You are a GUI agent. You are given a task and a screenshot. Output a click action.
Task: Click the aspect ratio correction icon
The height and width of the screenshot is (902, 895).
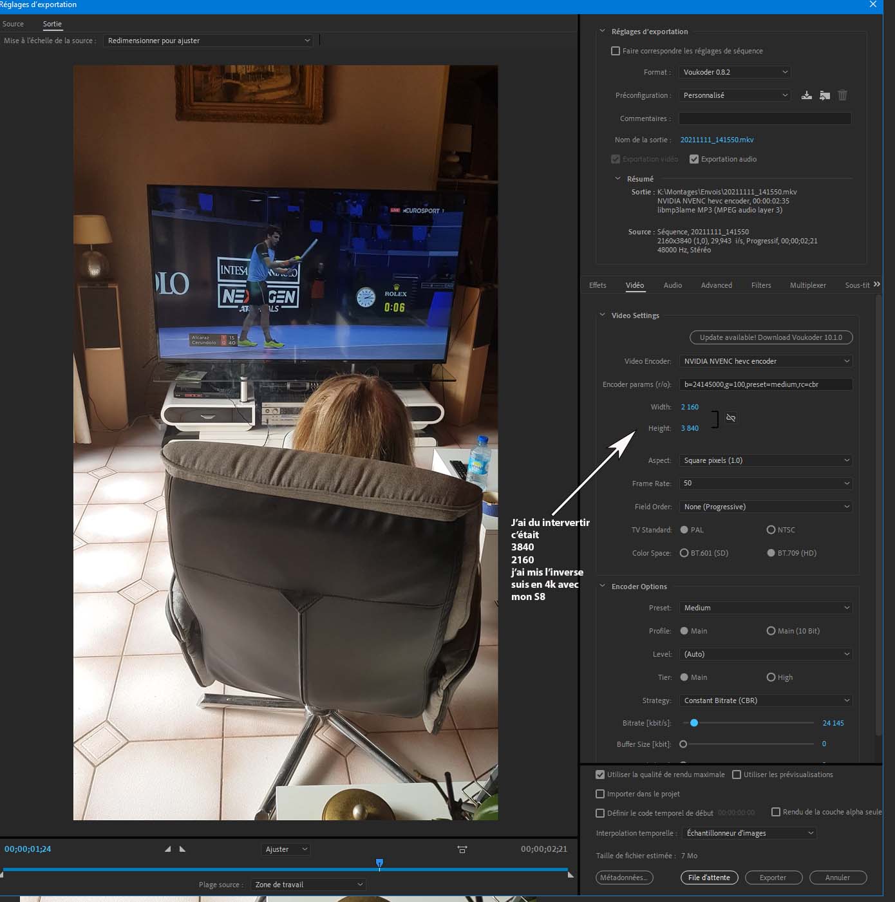tap(462, 850)
